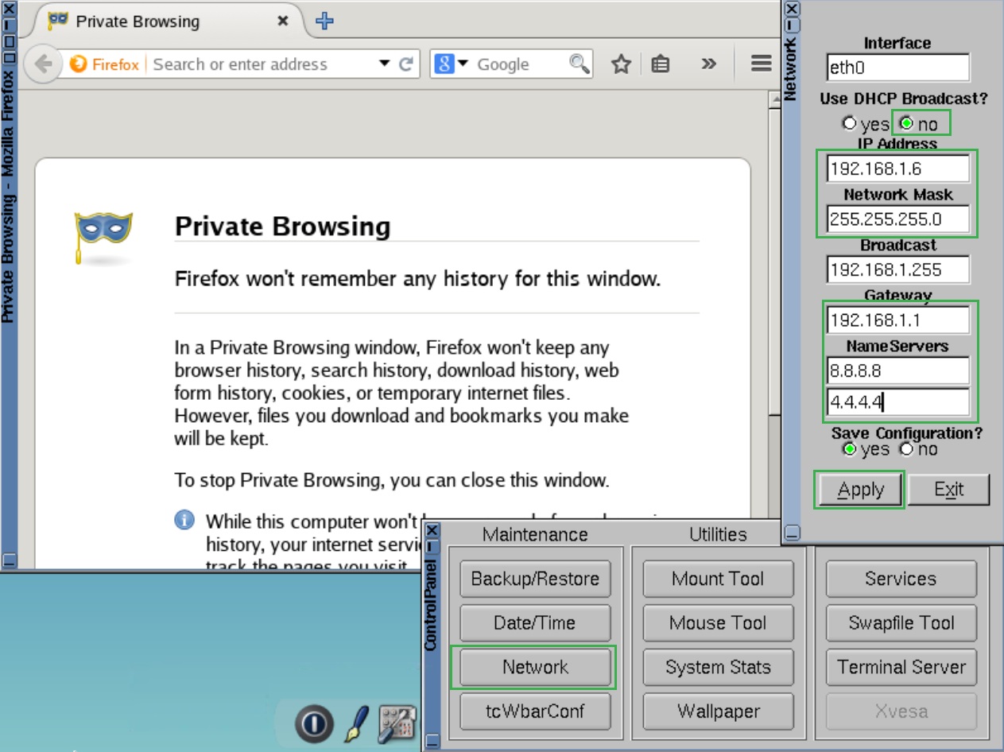The width and height of the screenshot is (1004, 752).
Task: Close the Private Browsing tab
Action: point(282,21)
